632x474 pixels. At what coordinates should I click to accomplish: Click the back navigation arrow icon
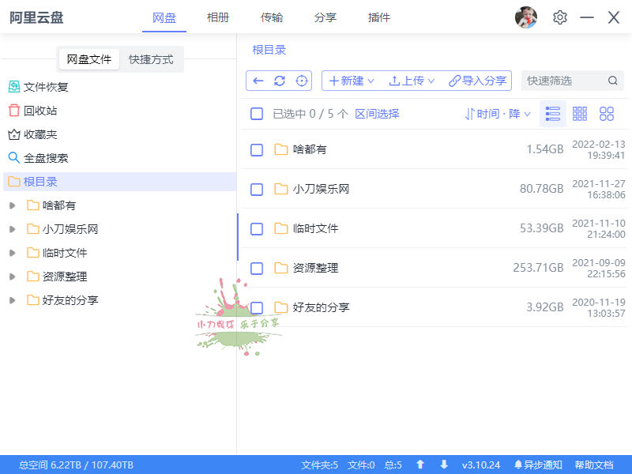pos(258,81)
